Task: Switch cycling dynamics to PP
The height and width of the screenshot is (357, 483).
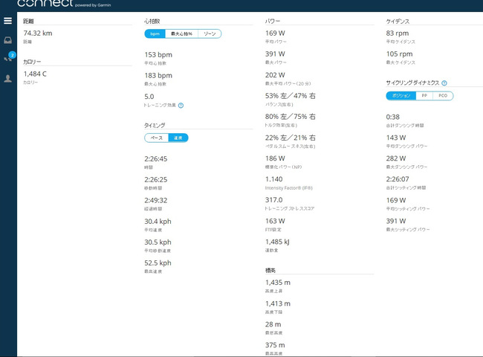Action: tap(424, 96)
